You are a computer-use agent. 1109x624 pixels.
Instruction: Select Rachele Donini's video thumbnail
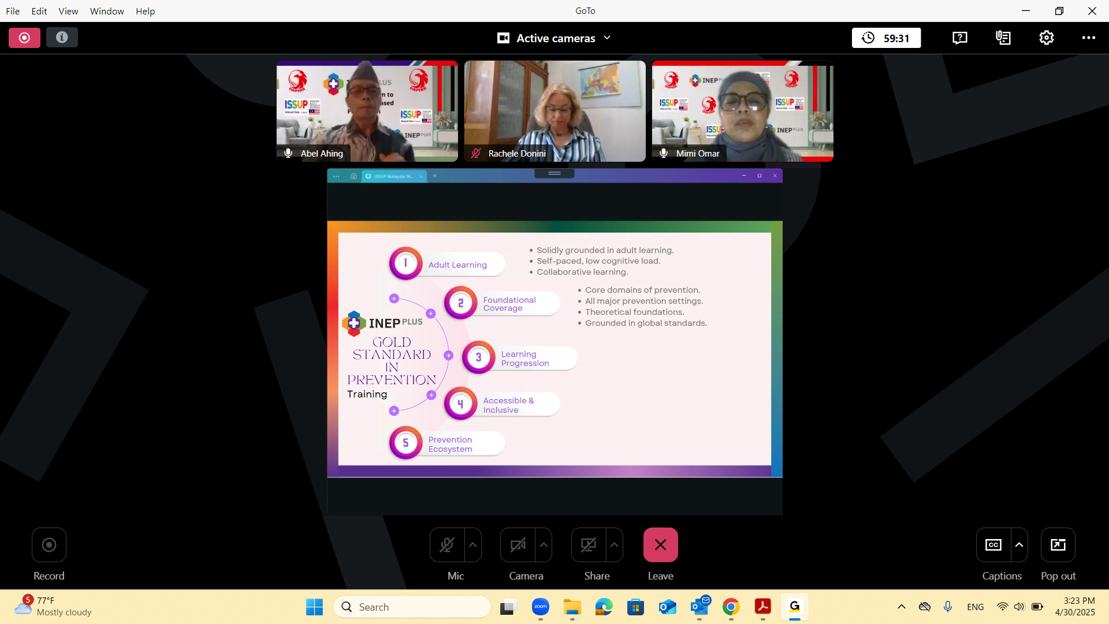(x=554, y=111)
